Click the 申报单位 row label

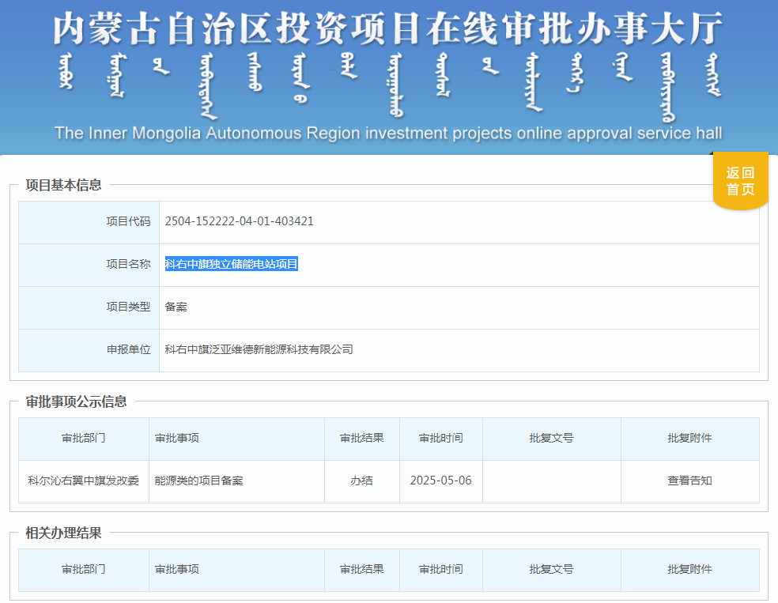pos(128,349)
